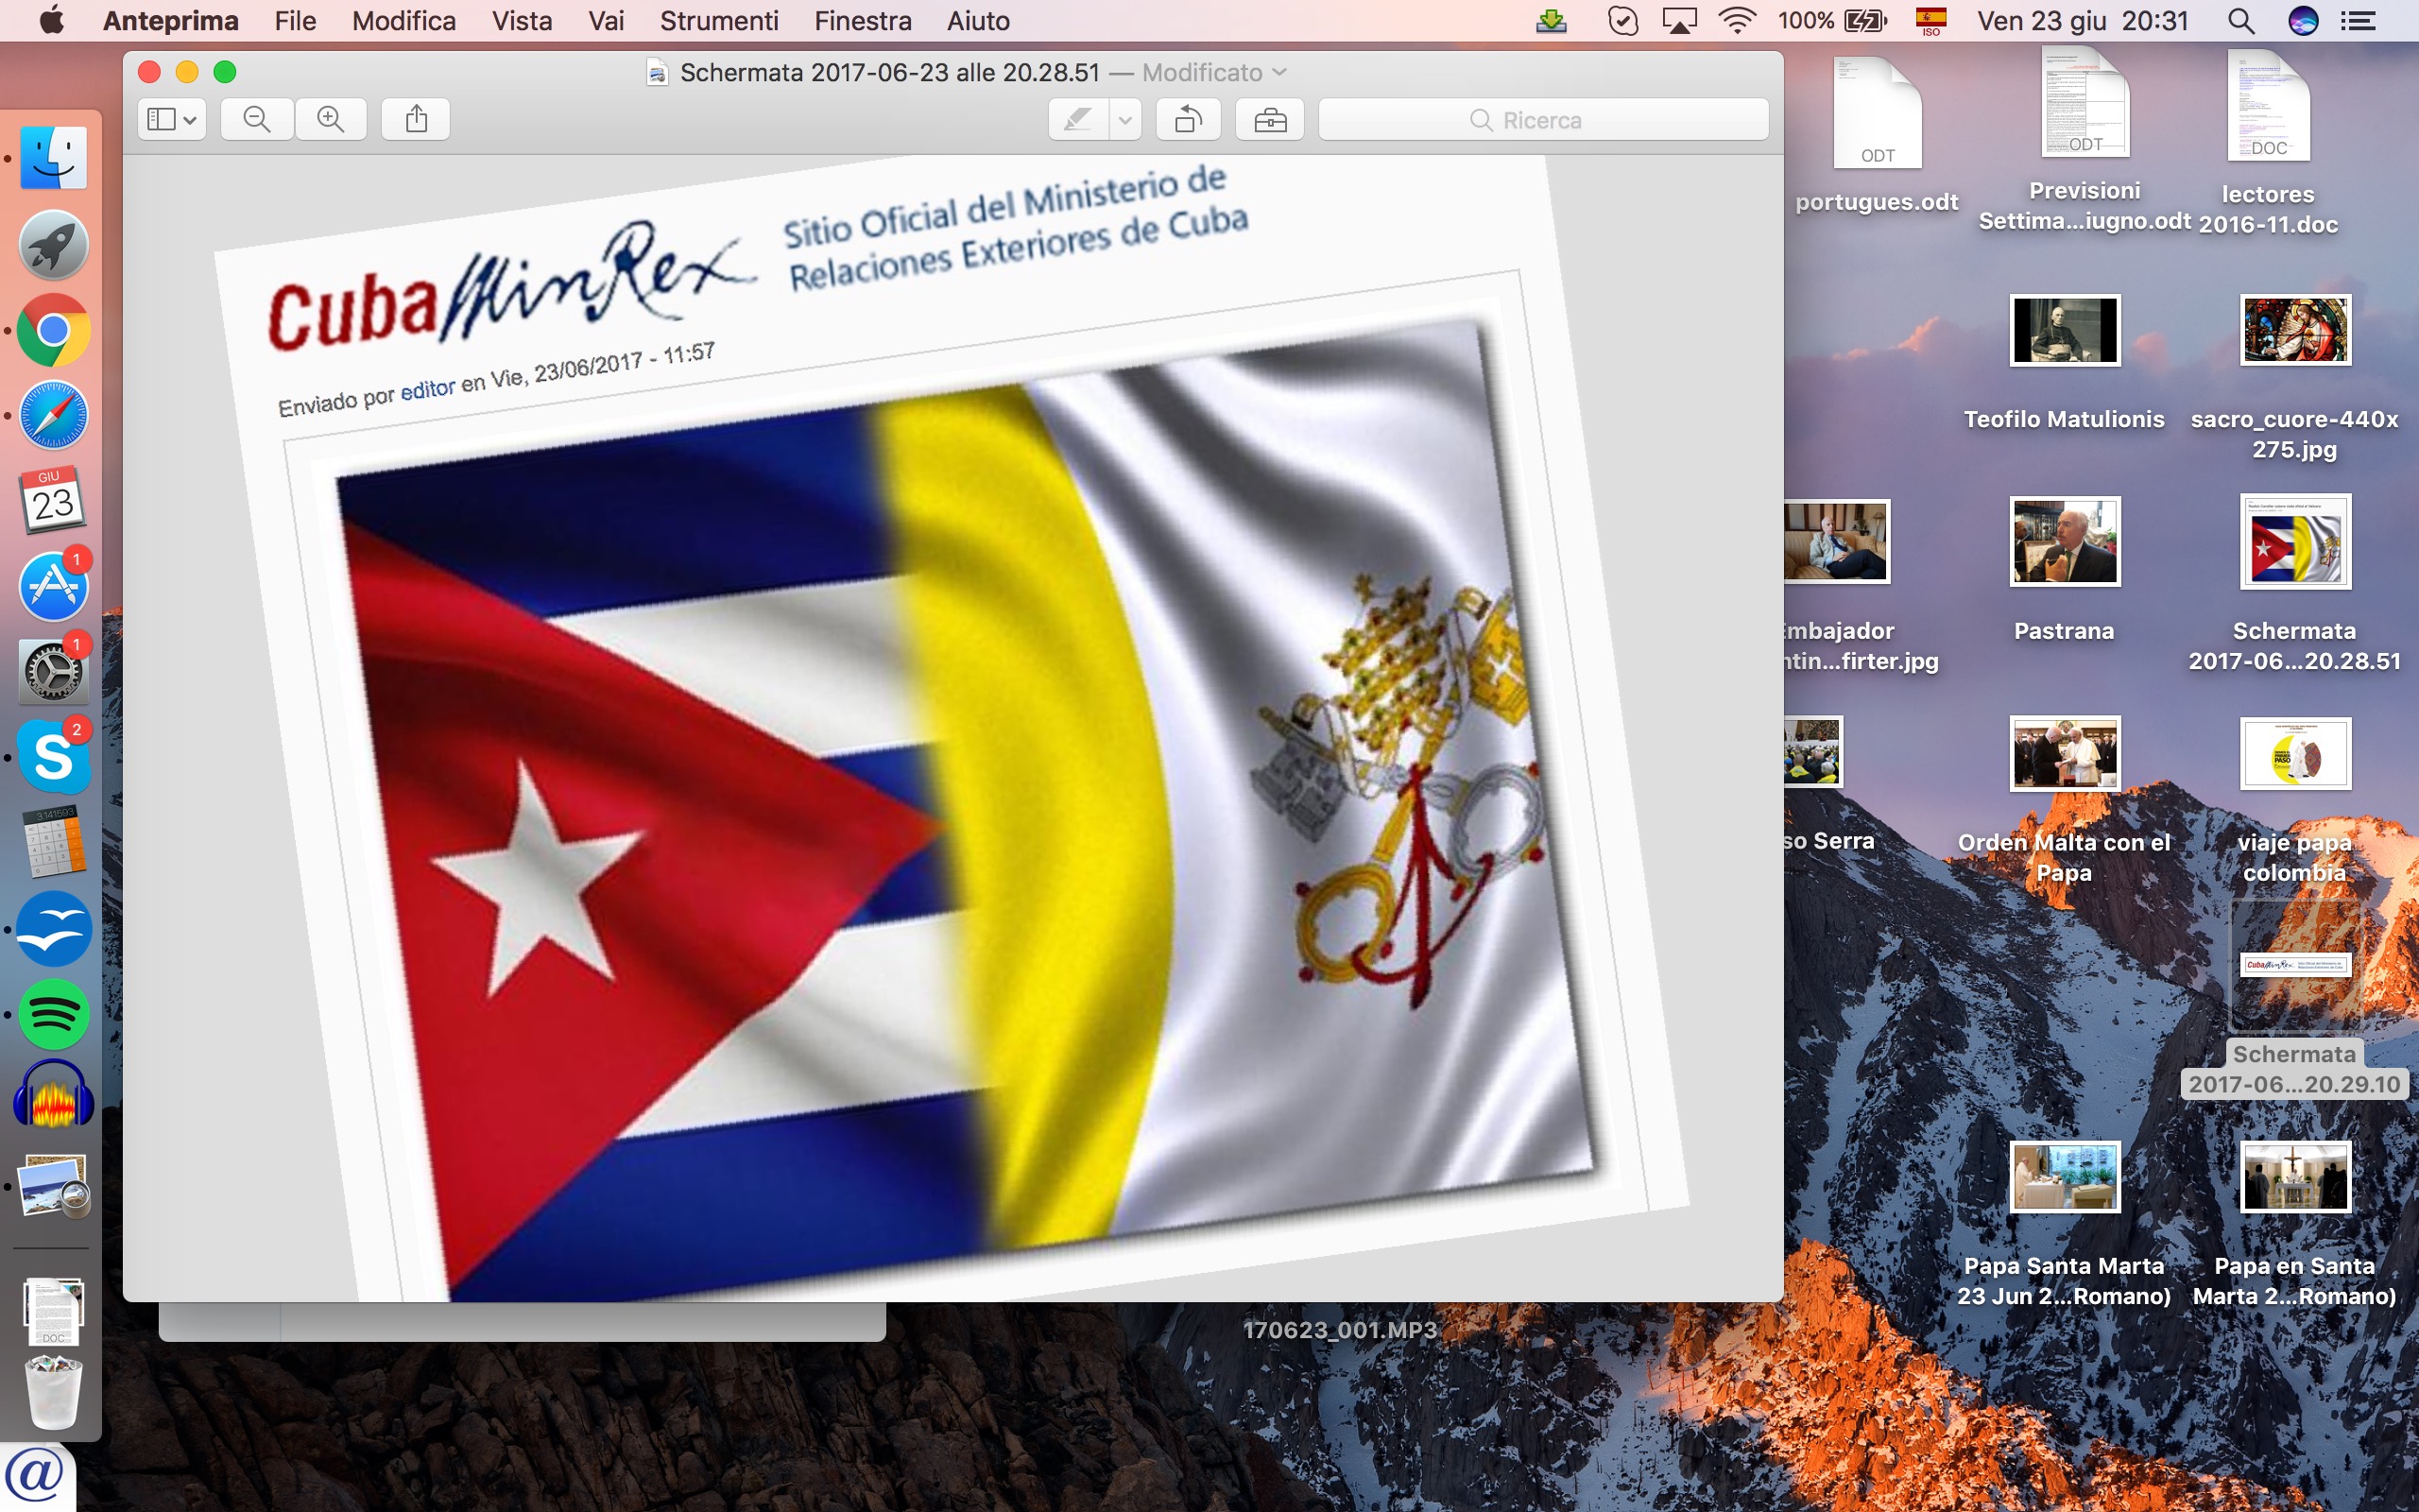Launch Skype from the dock
This screenshot has height=1512, width=2419.
[54, 757]
